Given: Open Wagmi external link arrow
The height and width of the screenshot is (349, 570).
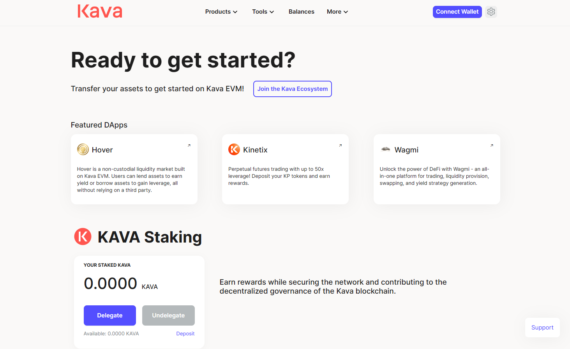Looking at the screenshot, I should pyautogui.click(x=492, y=145).
